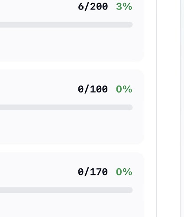
Task: Click the 6/200 progress bar
Action: point(66,25)
